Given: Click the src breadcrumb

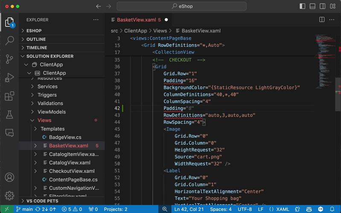Looking at the screenshot, I should coord(114,31).
